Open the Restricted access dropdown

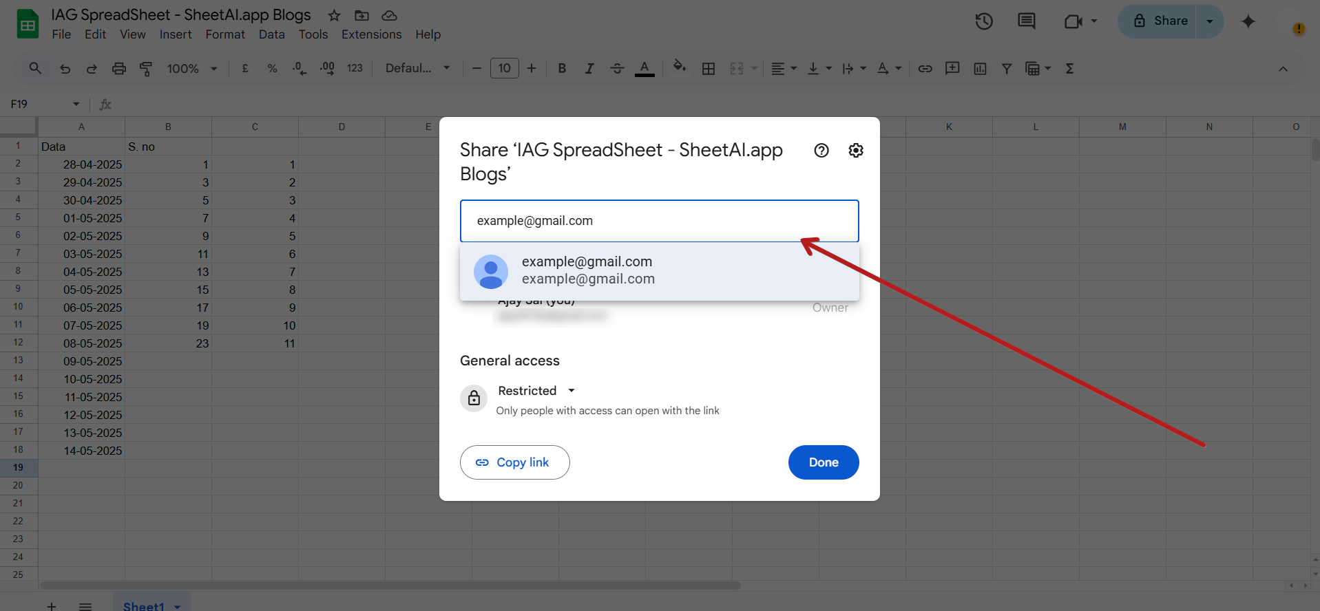click(536, 391)
